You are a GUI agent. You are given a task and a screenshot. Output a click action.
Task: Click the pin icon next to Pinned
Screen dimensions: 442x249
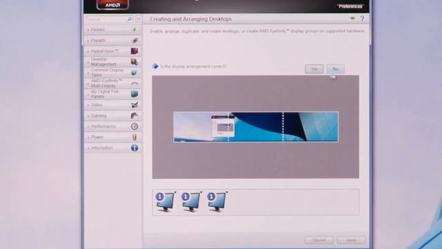click(135, 30)
